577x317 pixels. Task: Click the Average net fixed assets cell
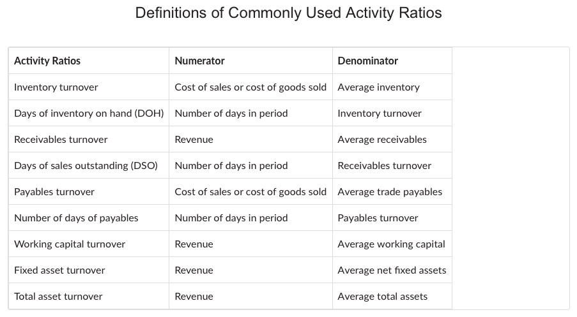[x=392, y=270]
